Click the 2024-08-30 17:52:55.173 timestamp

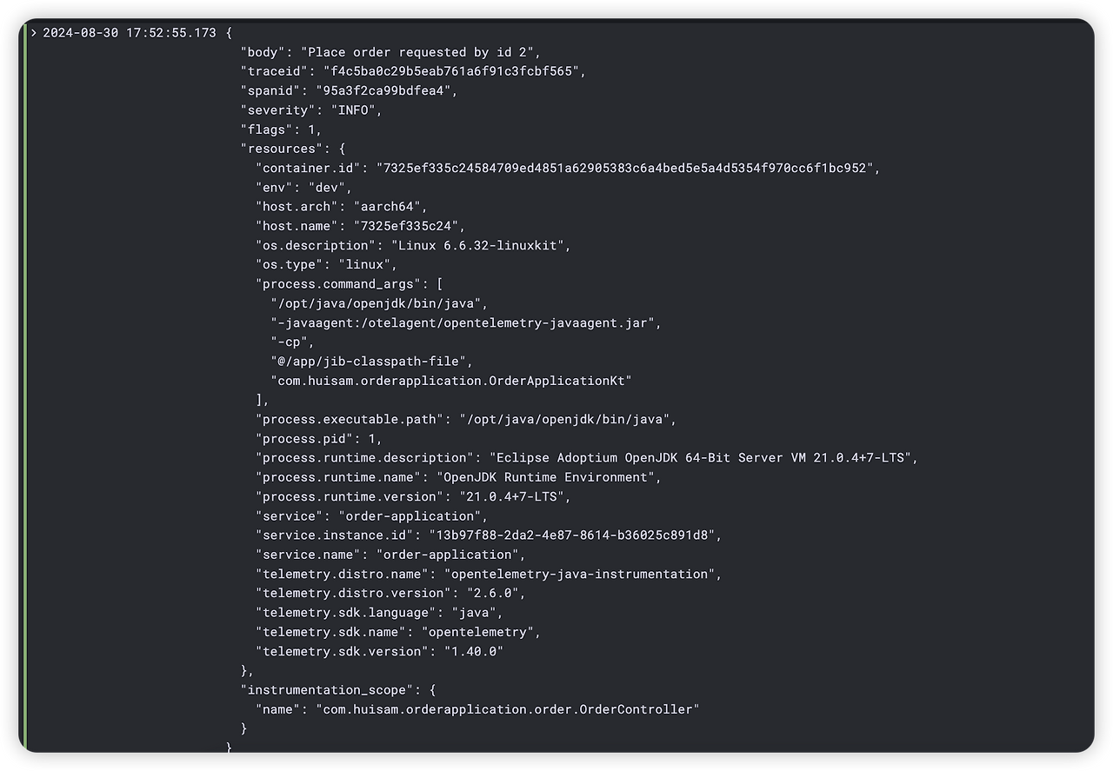coord(130,33)
